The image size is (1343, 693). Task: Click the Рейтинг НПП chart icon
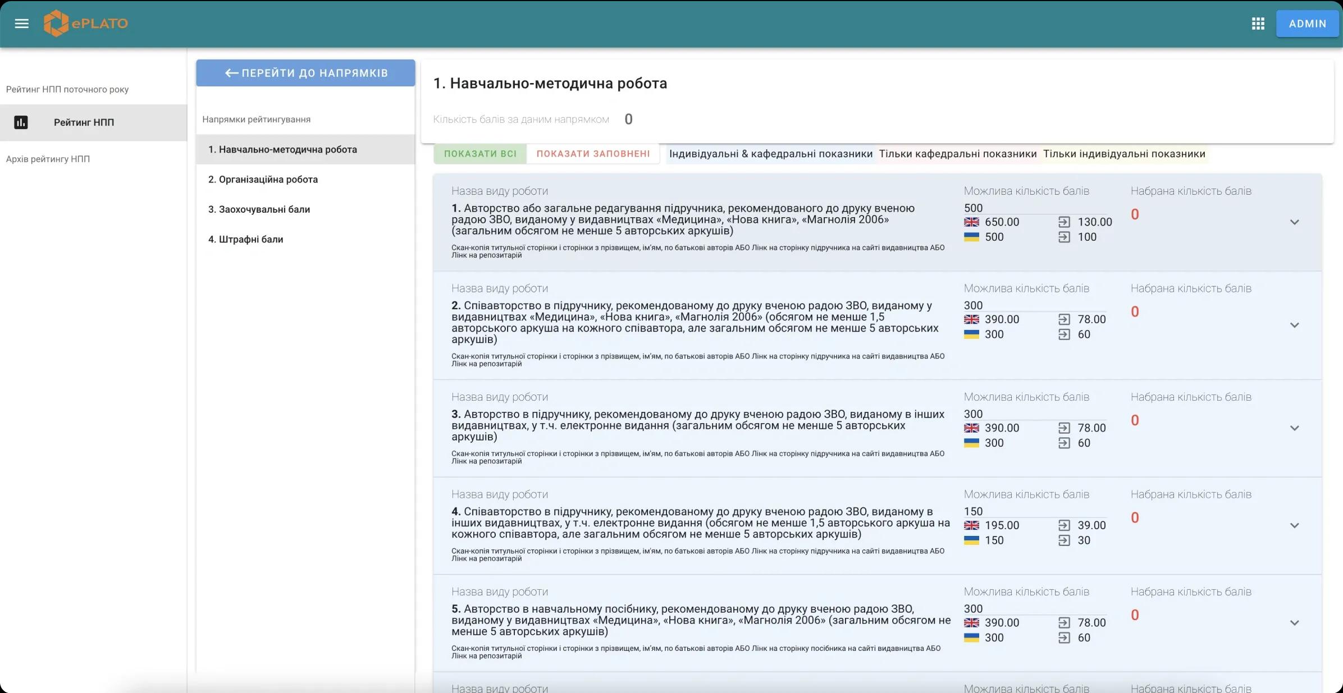pyautogui.click(x=21, y=122)
